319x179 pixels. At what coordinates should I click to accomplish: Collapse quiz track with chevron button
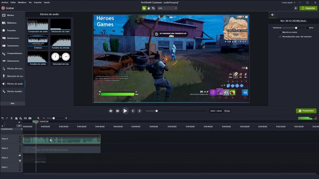pos(19,126)
